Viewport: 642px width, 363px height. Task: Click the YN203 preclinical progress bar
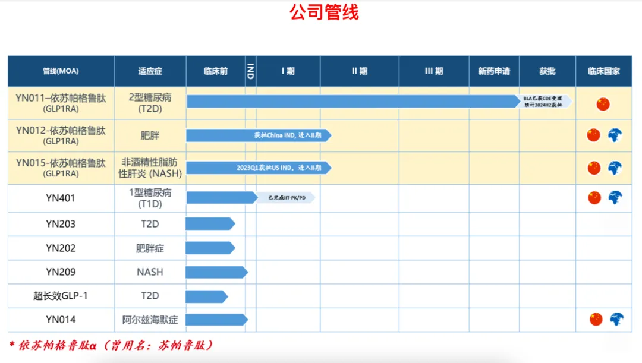(209, 224)
